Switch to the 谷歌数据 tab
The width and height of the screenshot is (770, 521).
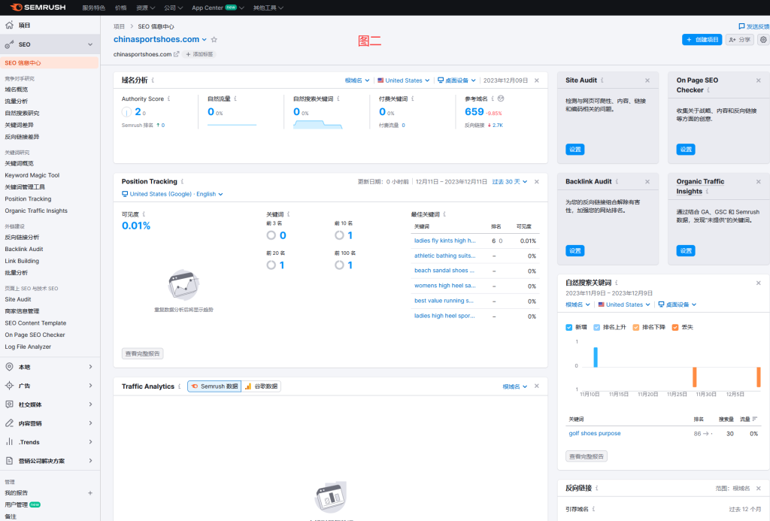[x=261, y=386]
